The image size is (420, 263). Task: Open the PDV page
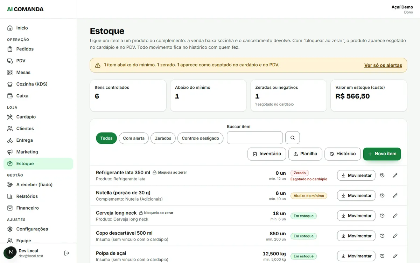tap(38, 61)
